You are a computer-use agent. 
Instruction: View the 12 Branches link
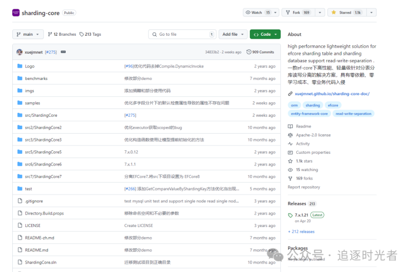click(62, 34)
